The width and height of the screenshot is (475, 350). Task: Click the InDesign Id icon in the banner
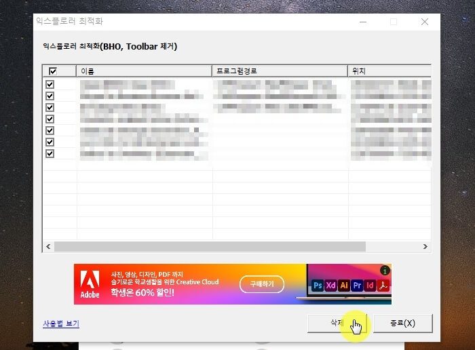(370, 286)
